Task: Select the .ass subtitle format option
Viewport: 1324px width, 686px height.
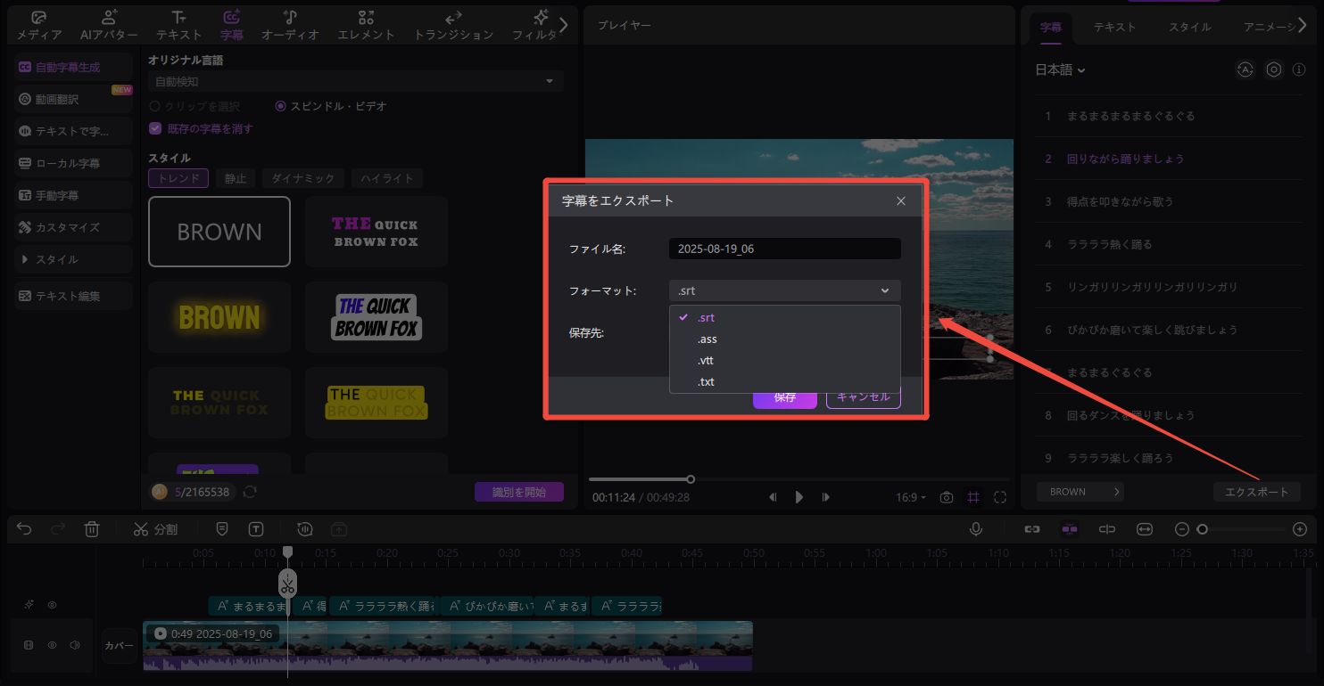Action: (707, 339)
